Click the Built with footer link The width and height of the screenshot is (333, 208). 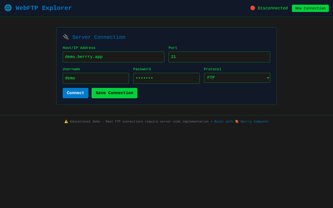coord(223,121)
